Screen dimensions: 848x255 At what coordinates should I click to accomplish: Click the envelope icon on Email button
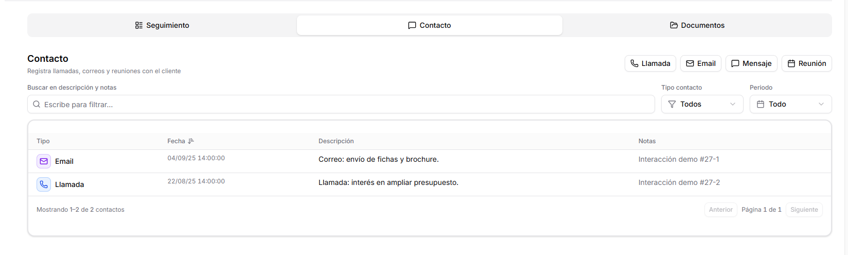[x=690, y=63]
